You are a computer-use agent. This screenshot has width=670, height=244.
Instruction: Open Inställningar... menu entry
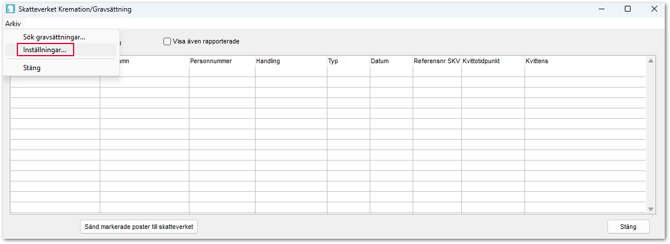61,50
